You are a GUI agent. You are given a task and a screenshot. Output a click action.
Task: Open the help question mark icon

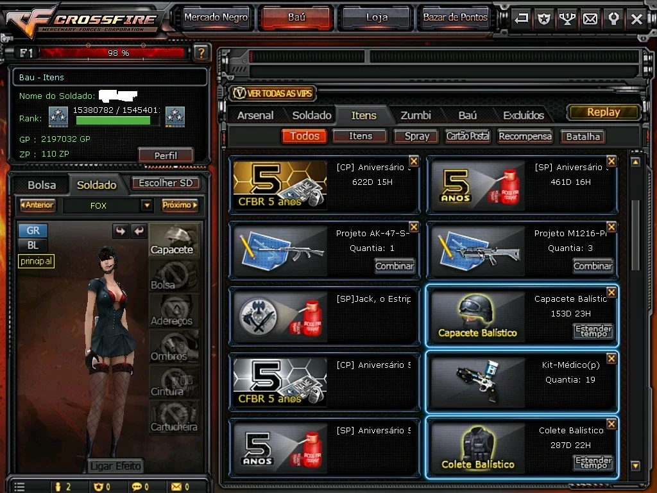201,53
